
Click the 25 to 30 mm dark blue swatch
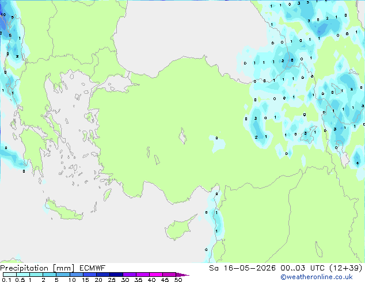116,275
